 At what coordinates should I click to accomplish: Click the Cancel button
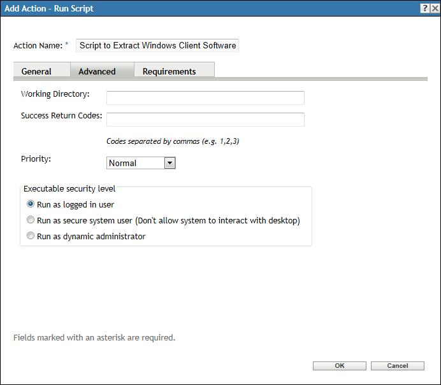pos(398,366)
